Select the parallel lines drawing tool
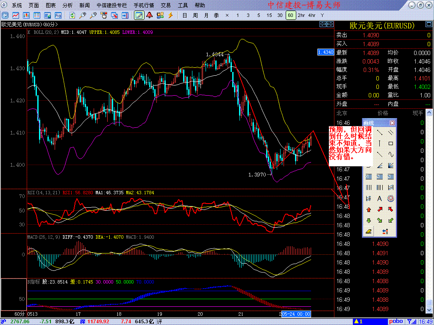This screenshot has height=325, width=434. tap(390, 132)
